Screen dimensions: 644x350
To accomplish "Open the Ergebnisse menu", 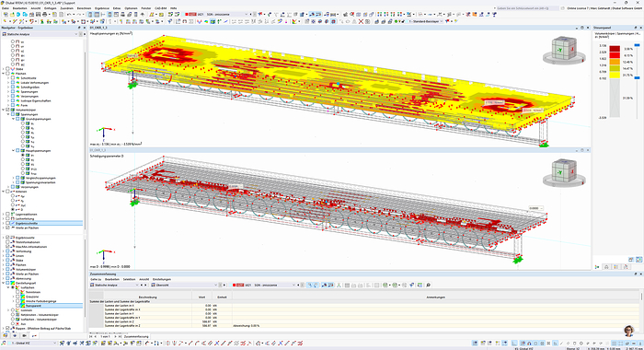I will (102, 8).
